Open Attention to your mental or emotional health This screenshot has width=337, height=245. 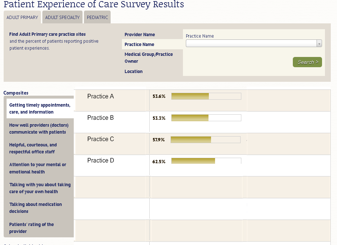[x=38, y=168]
